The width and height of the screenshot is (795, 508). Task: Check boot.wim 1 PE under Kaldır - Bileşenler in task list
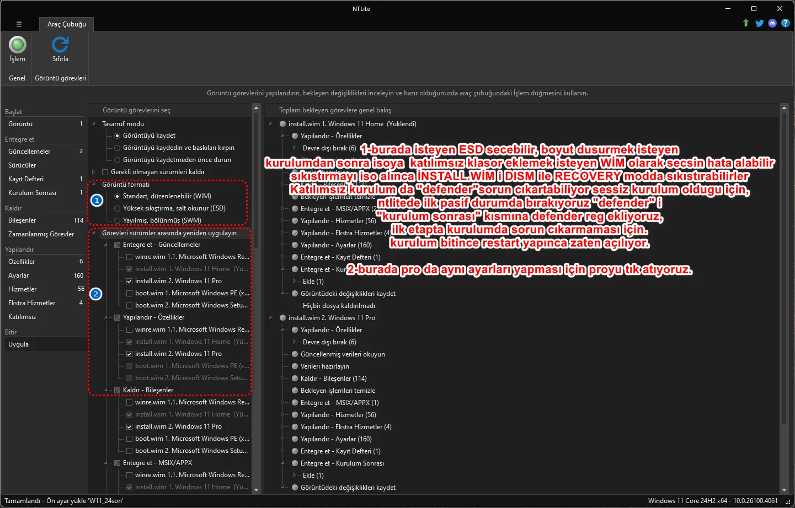pos(129,439)
